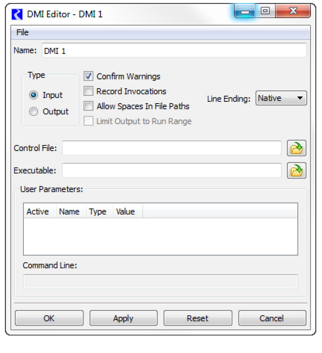Image resolution: width=322 pixels, height=353 pixels.
Task: Click the Apply button
Action: [123, 318]
